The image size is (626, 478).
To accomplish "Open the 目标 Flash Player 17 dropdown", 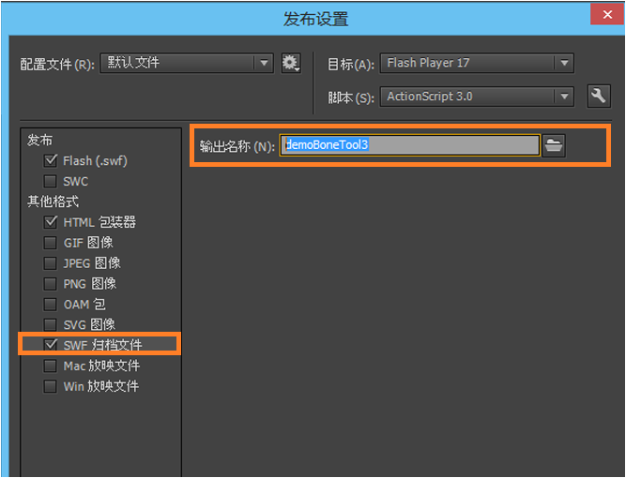I will pos(477,63).
